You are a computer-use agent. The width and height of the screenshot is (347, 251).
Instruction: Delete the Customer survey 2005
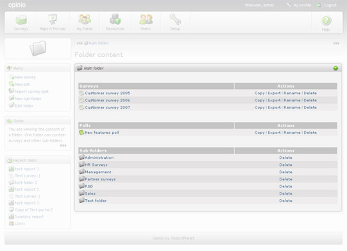tap(310, 93)
